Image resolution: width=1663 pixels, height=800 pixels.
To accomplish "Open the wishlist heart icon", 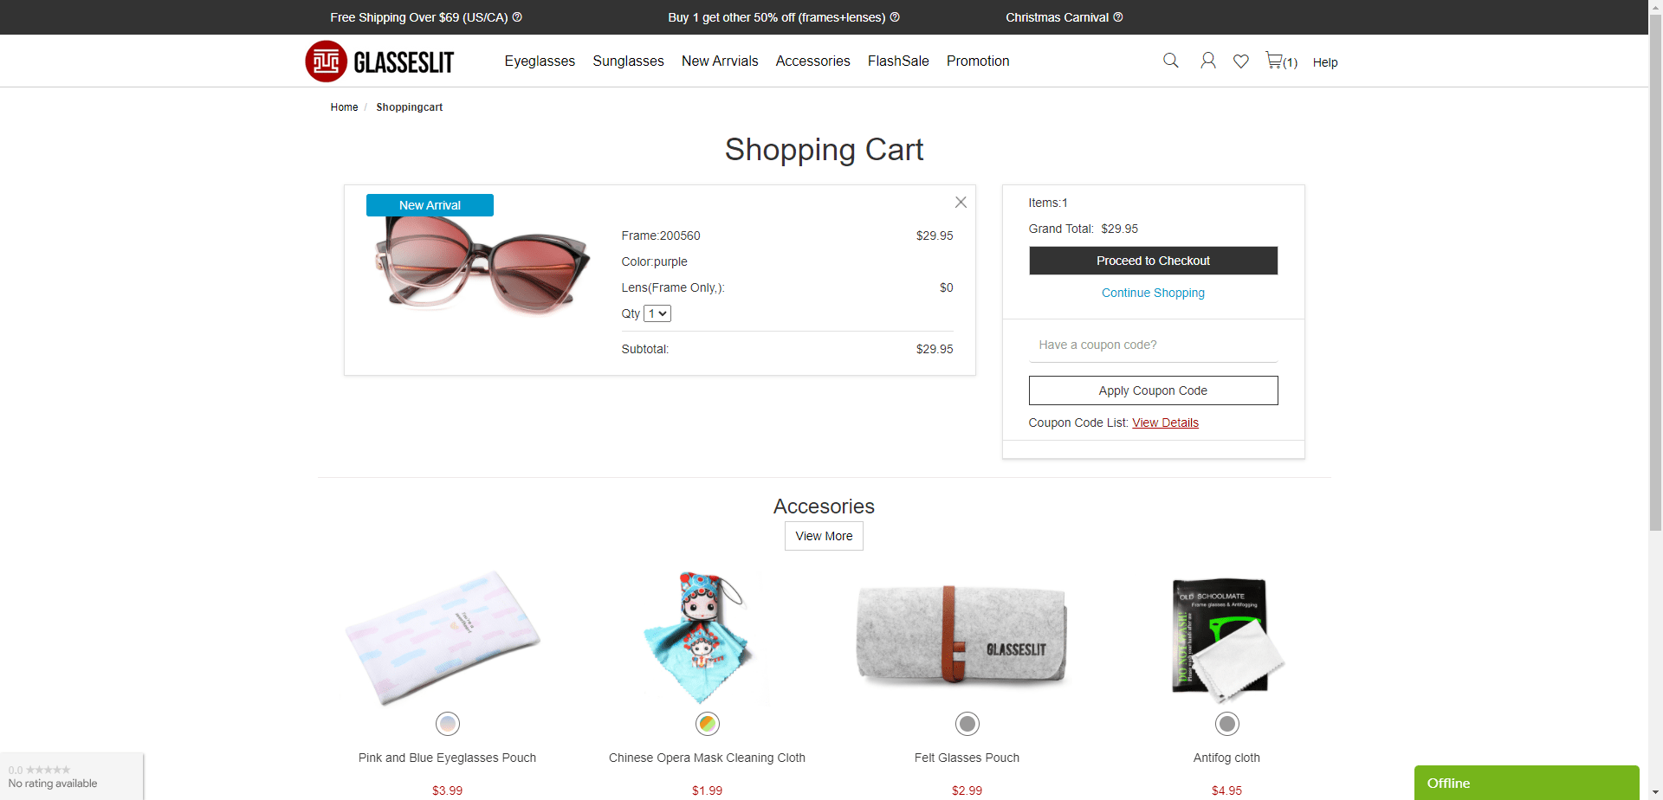I will tap(1241, 61).
